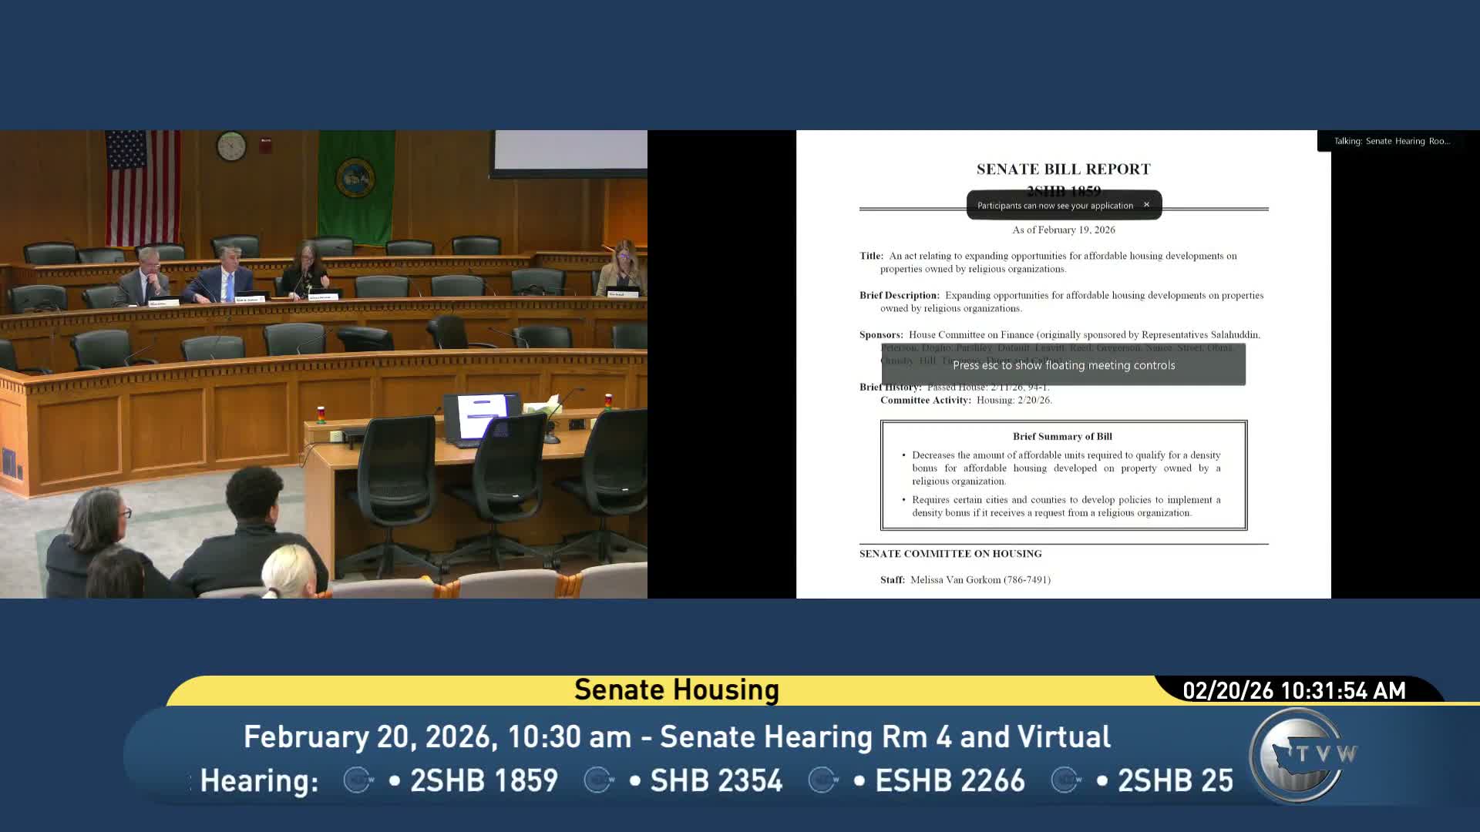
Task: Click the TVW icon before SHB 2354
Action: coord(599,780)
